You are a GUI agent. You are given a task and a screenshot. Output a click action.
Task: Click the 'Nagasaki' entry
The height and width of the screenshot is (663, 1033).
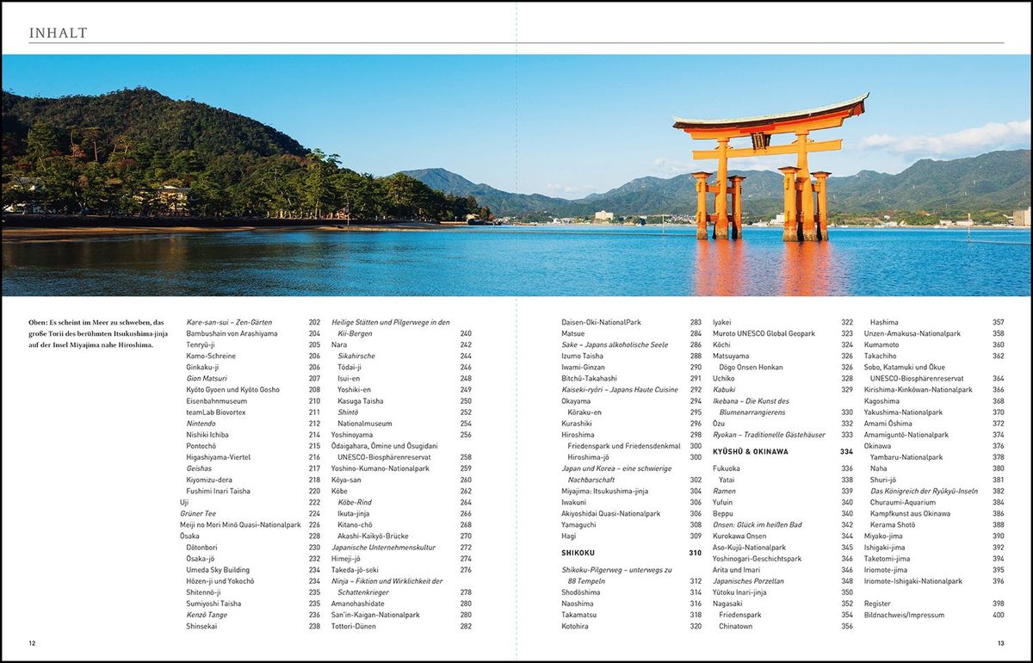click(728, 604)
